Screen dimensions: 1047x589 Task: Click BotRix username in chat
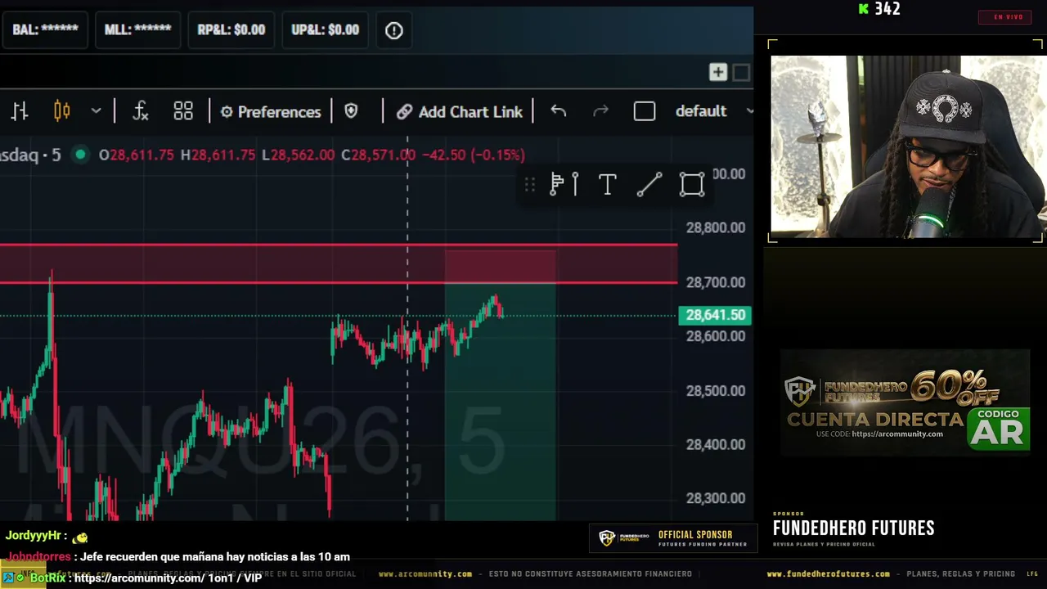tap(47, 578)
